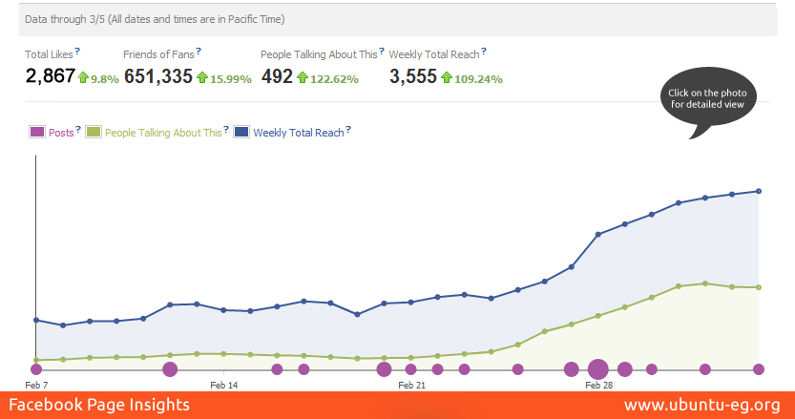
Task: Click the green up arrow beside 9.8%
Action: tap(83, 77)
